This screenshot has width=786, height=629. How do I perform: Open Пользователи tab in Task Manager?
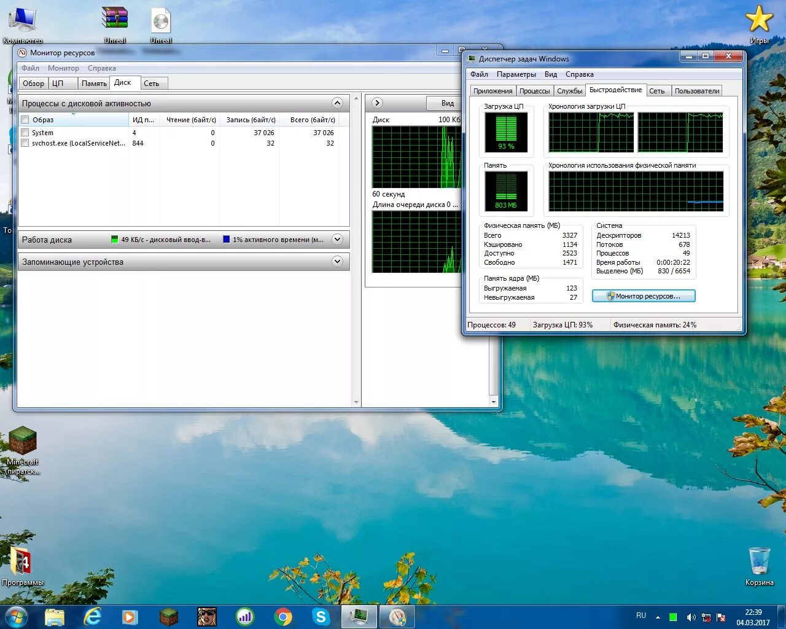click(x=697, y=91)
